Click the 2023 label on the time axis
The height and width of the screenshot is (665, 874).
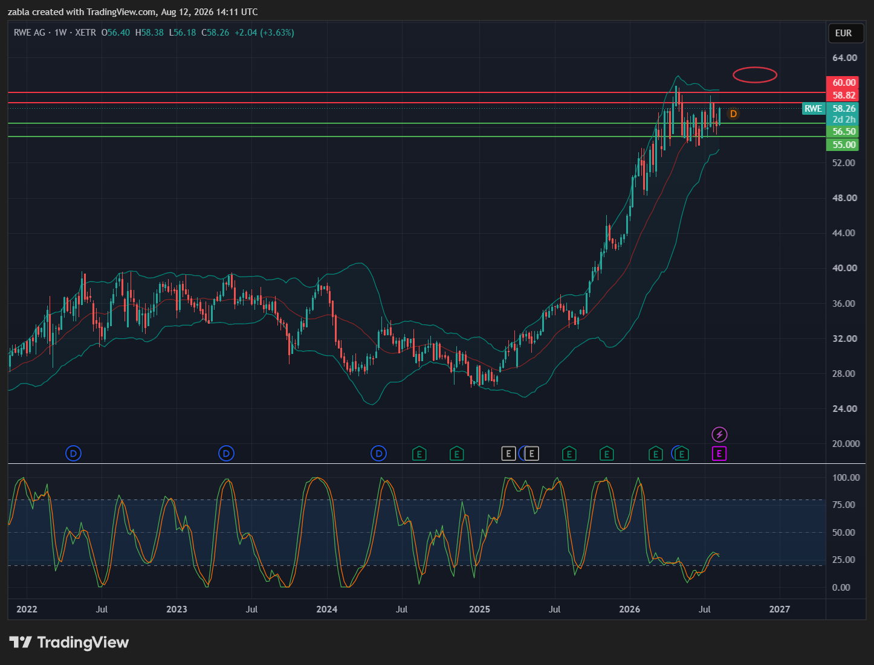click(176, 609)
